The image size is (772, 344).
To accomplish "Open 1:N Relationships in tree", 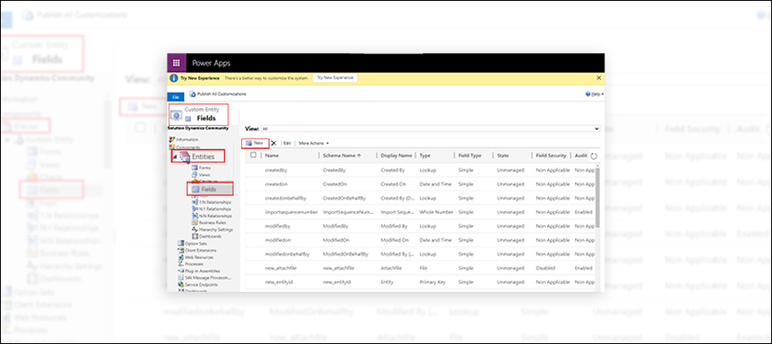I will [x=211, y=202].
